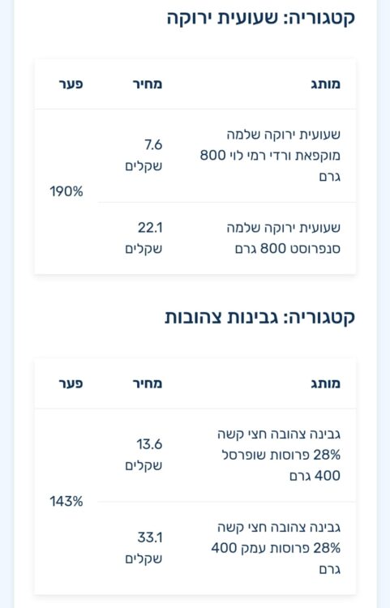390x608 pixels.
Task: Click product גבינה צהובה פרוסות שופרסל 400 גרם
Action: [x=279, y=455]
